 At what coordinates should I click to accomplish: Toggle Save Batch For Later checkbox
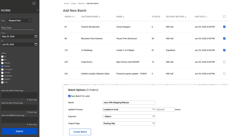pos(69,96)
